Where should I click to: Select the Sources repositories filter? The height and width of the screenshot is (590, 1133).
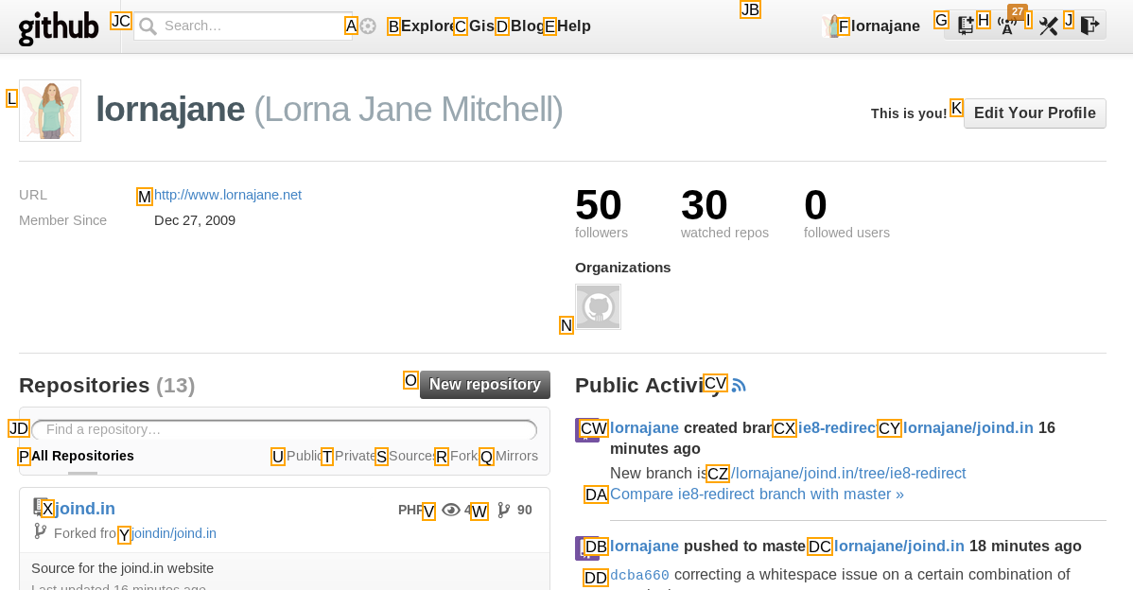pos(411,456)
